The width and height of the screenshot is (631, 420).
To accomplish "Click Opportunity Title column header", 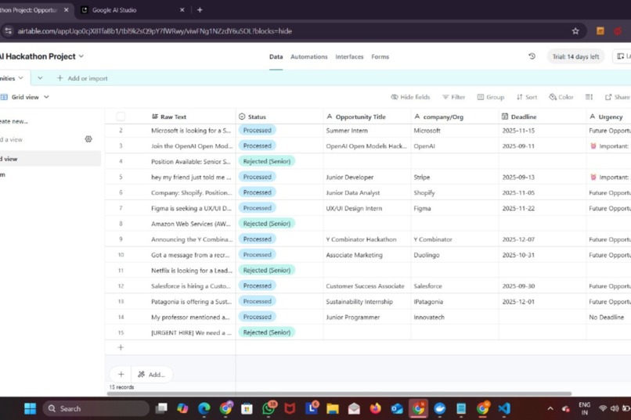I will (x=367, y=117).
